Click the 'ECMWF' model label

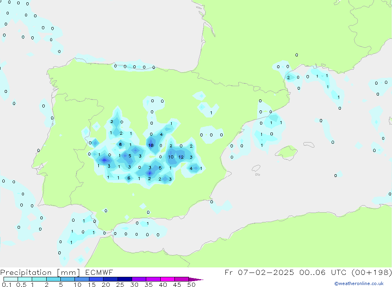tap(99, 272)
